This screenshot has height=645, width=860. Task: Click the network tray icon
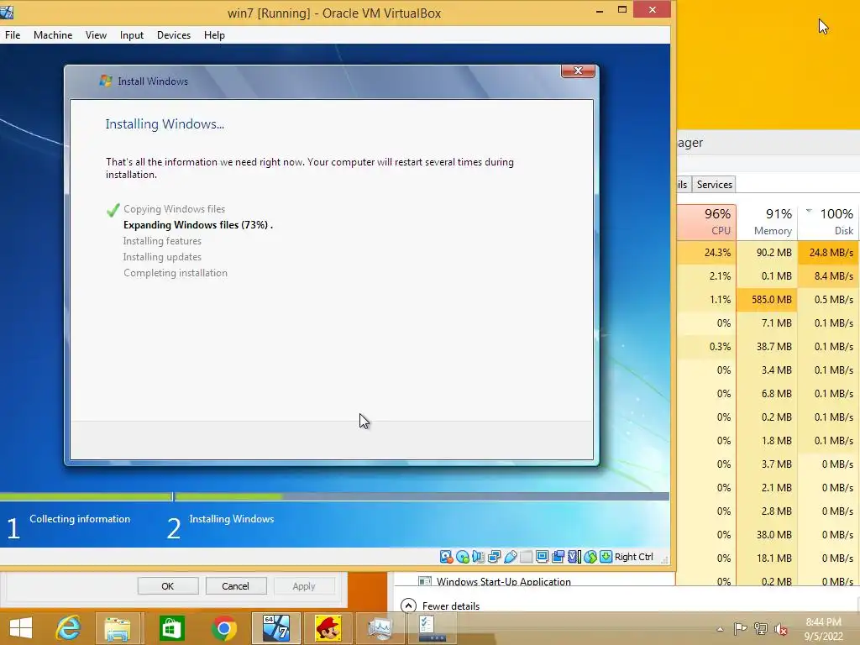coord(760,628)
